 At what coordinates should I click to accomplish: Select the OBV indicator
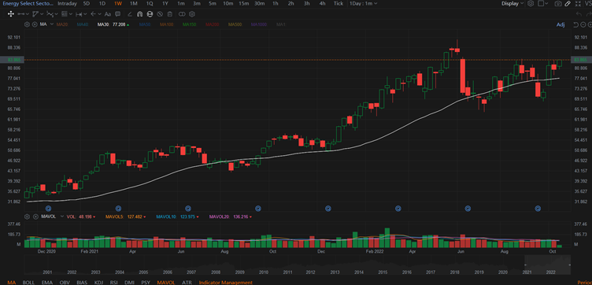(65, 283)
